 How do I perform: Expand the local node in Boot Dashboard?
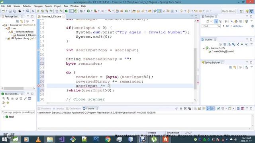click(4, 117)
